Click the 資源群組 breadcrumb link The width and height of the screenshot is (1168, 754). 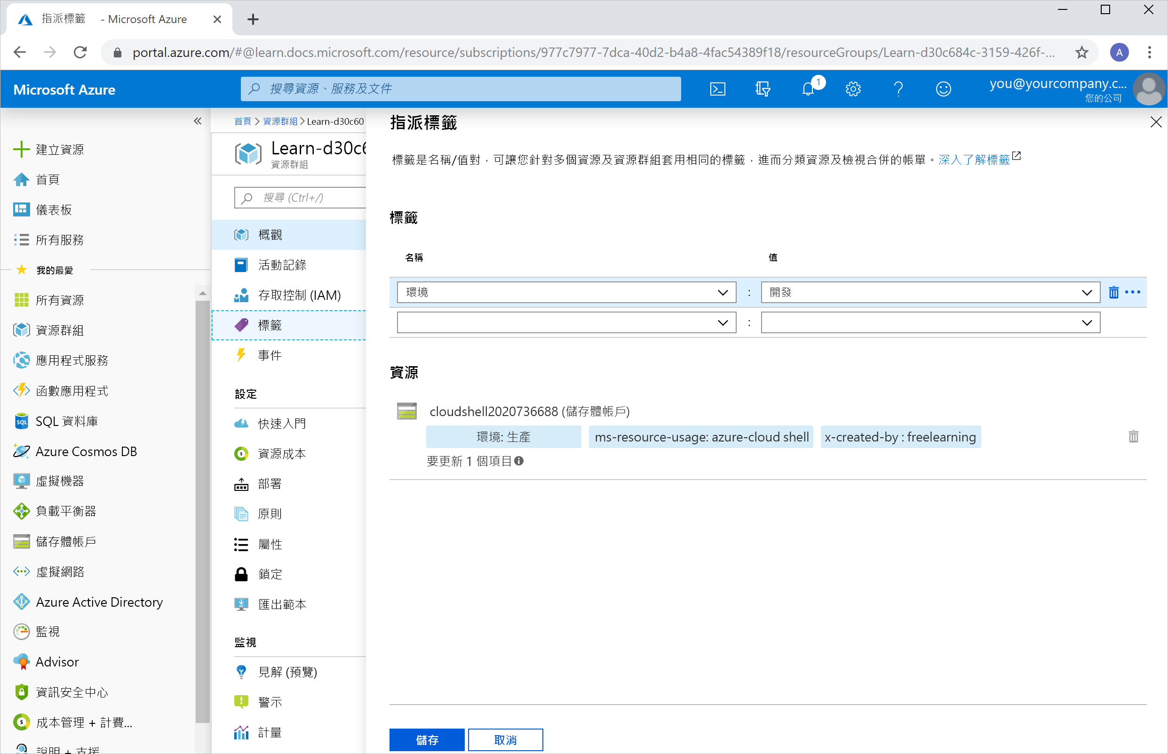coord(280,121)
